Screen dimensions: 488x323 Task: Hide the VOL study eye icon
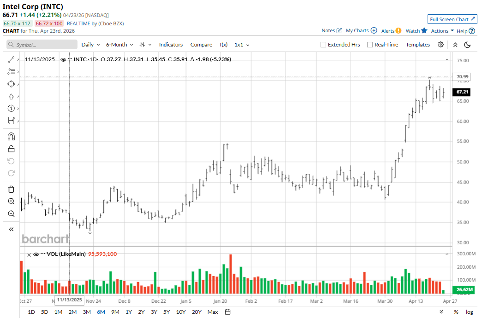click(36, 254)
